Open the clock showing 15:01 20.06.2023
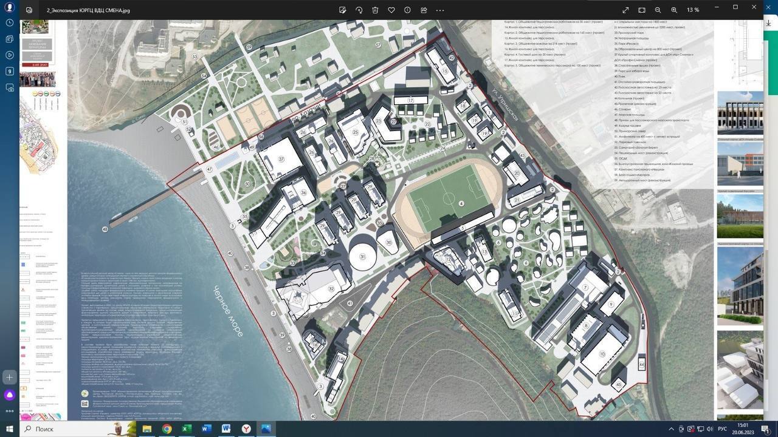The image size is (778, 437). click(743, 429)
